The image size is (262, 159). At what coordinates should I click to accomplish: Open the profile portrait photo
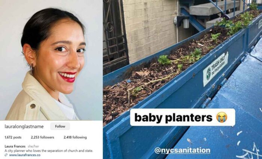(51, 60)
